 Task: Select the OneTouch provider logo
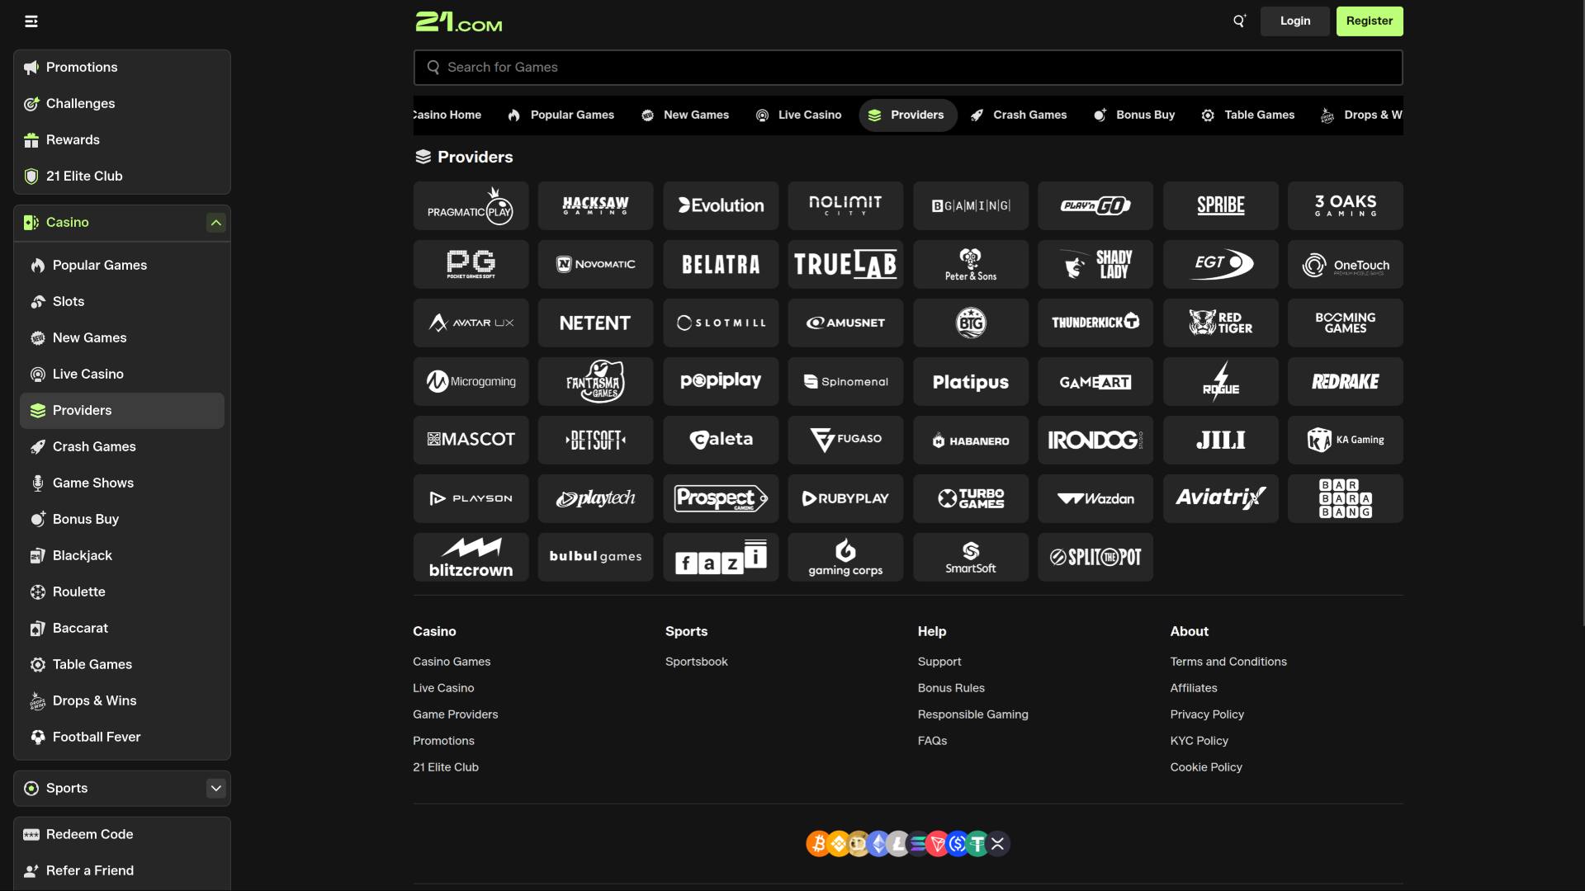(x=1346, y=264)
